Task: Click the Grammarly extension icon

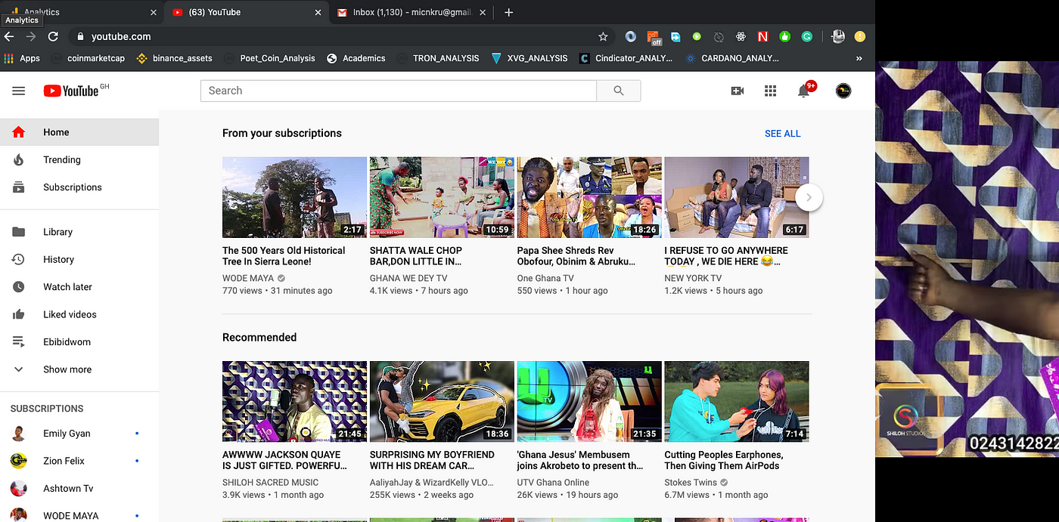Action: click(x=807, y=36)
